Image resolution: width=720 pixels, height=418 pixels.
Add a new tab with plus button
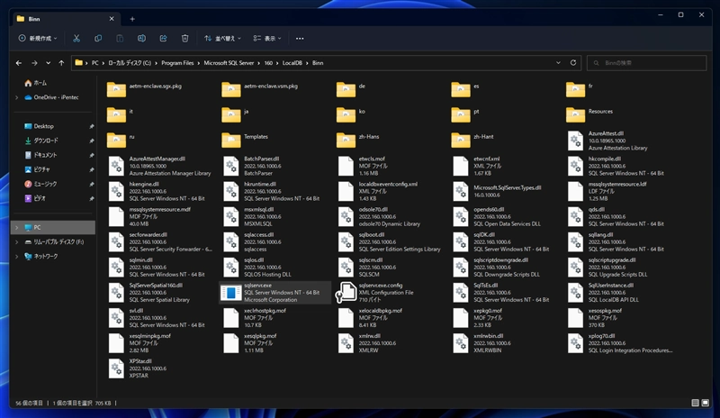pyautogui.click(x=132, y=19)
